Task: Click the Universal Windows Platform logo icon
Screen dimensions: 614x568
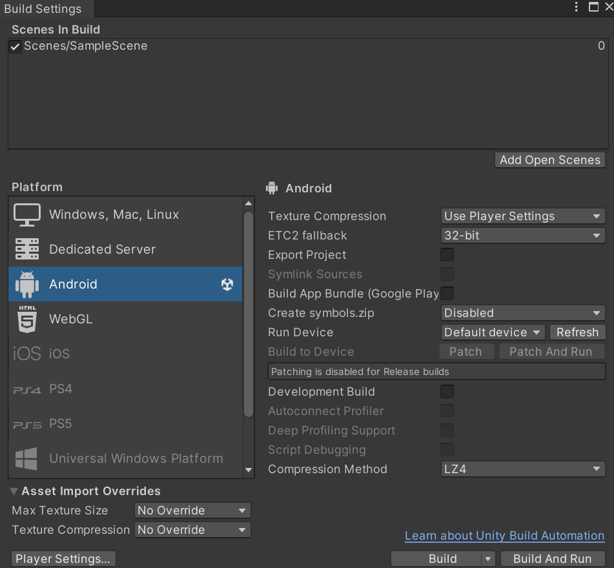Action: pyautogui.click(x=26, y=458)
